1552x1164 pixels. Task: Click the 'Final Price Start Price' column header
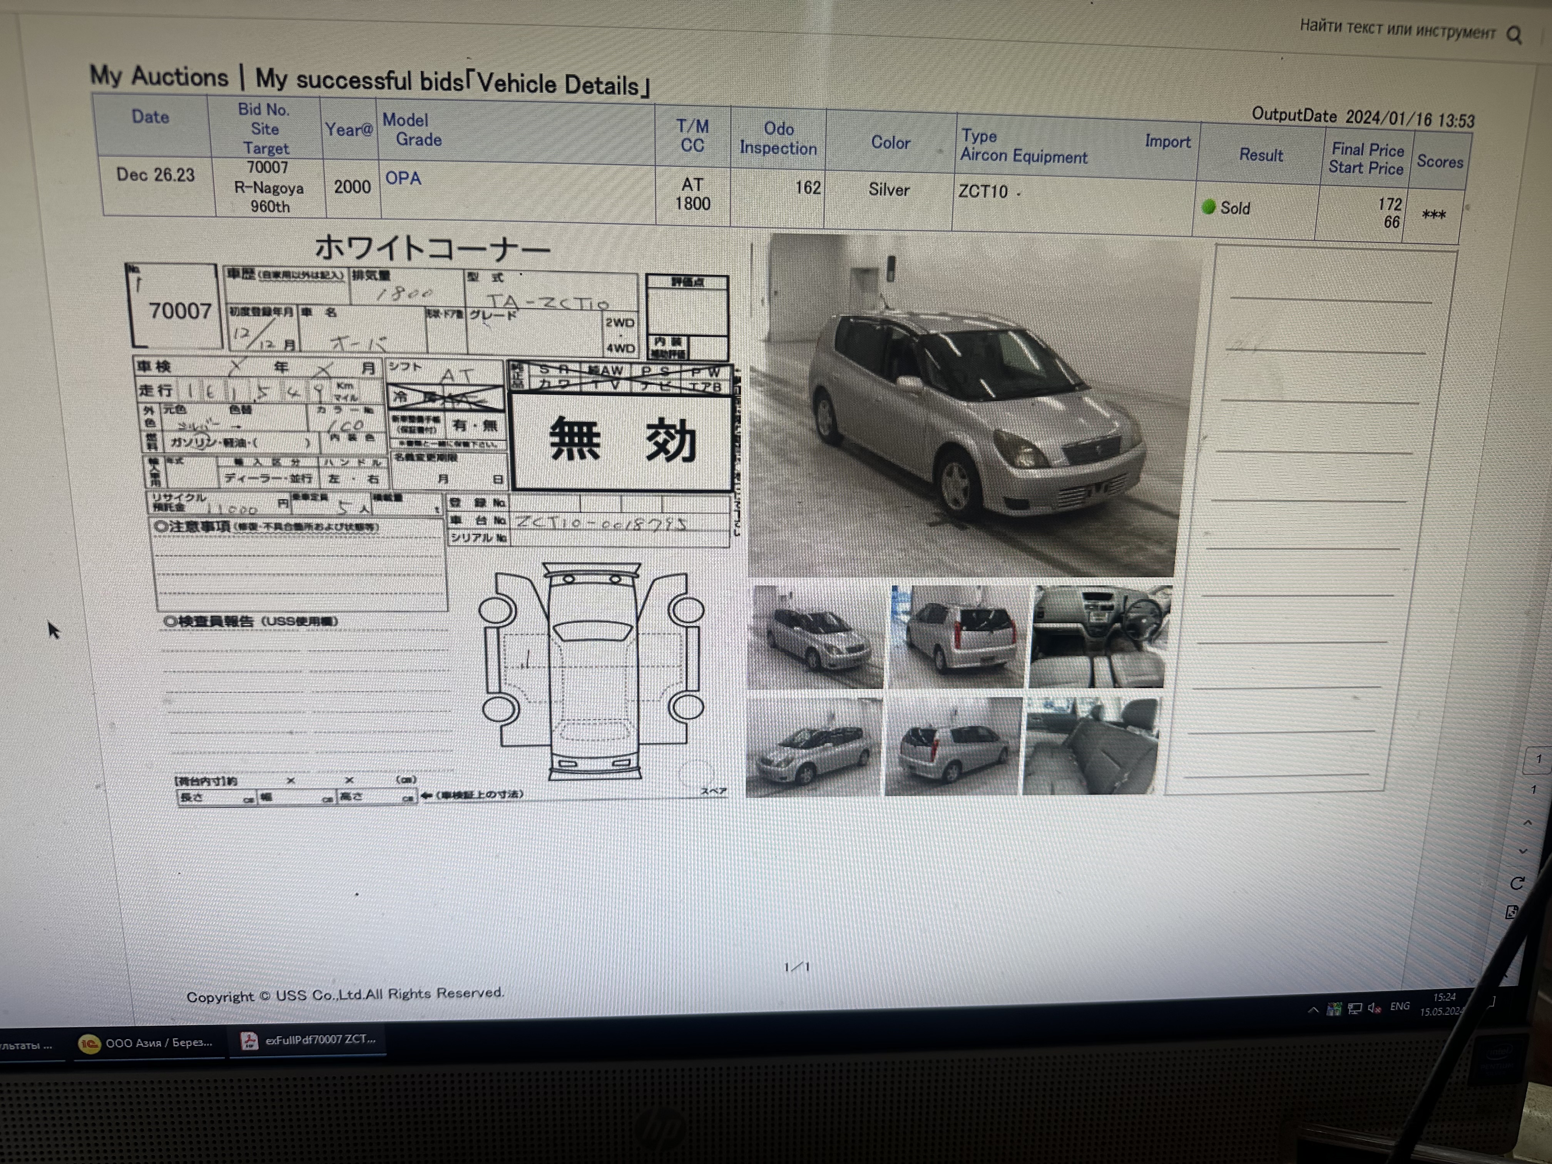(1367, 159)
